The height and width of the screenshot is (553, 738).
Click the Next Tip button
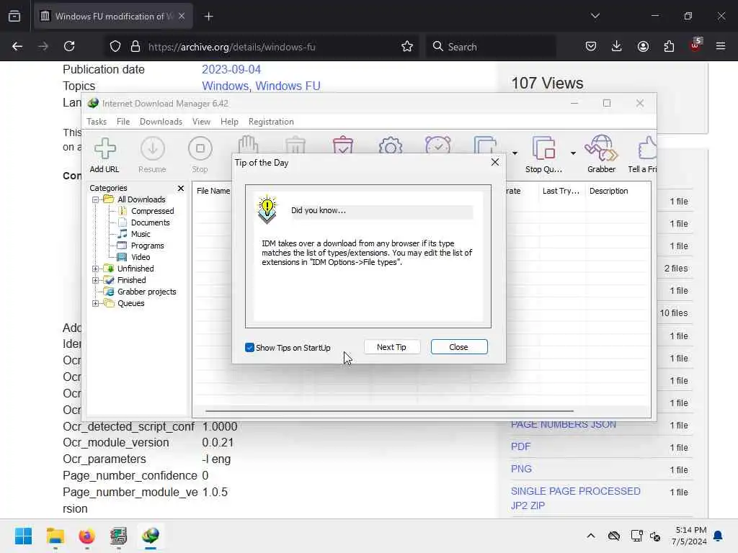[x=391, y=347]
